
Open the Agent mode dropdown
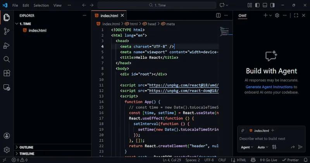[247, 147]
